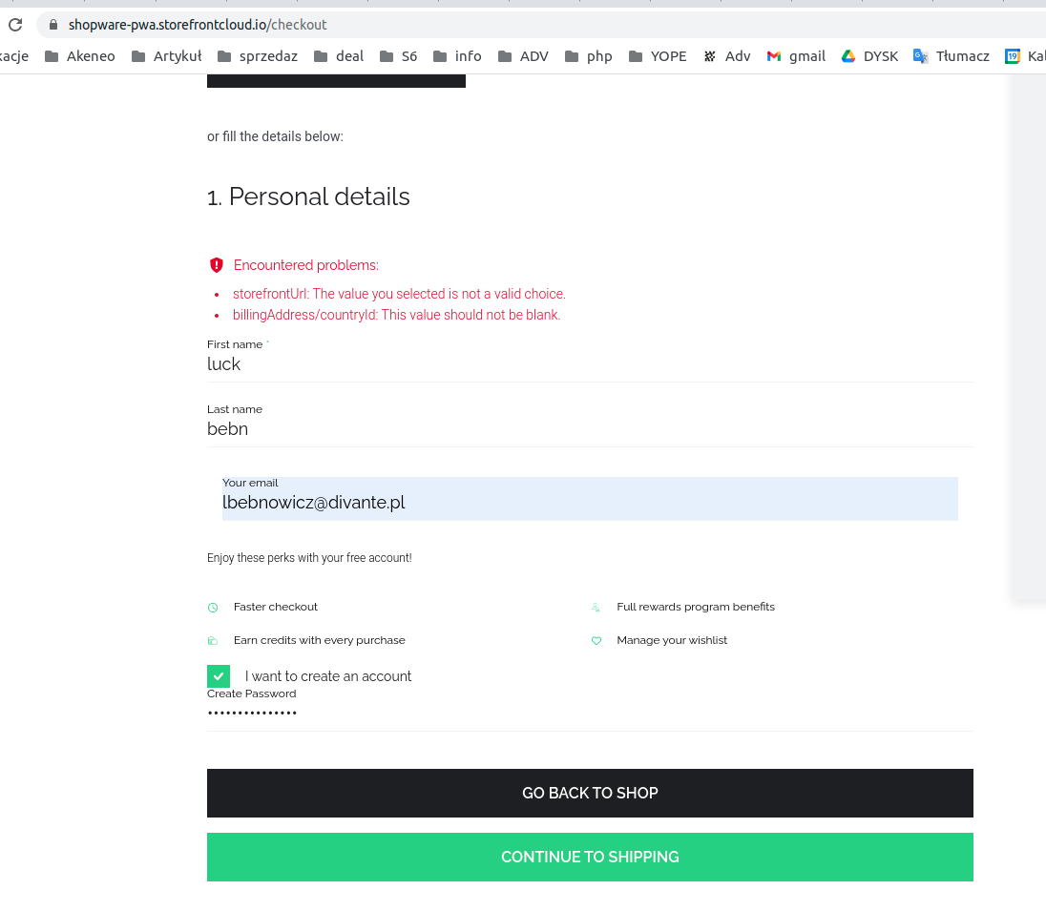
Task: Click the heart icon beside Manage your wishlist
Action: 596,640
